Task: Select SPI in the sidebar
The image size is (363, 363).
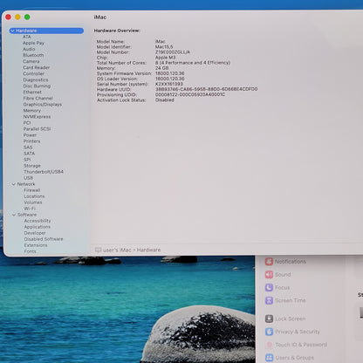Action: [27, 160]
